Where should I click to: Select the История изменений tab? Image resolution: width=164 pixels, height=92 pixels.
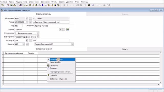tap(44, 49)
